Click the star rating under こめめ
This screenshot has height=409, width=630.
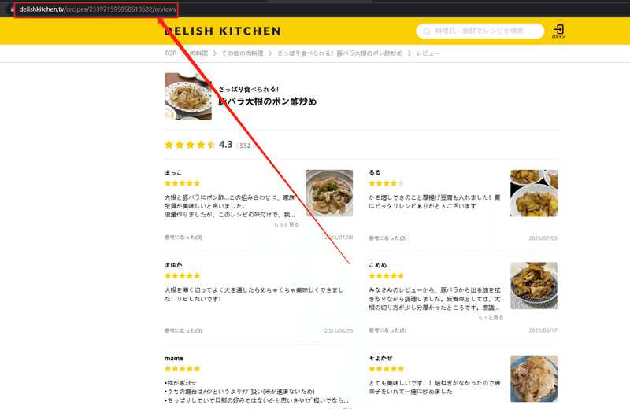point(387,276)
